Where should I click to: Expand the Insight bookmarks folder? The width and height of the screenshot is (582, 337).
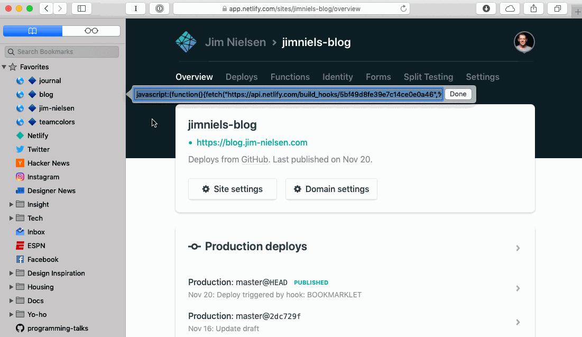coord(11,204)
